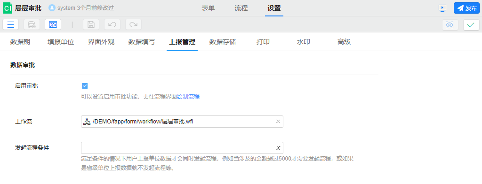Click the variable expression toolbar icon

coord(53,24)
